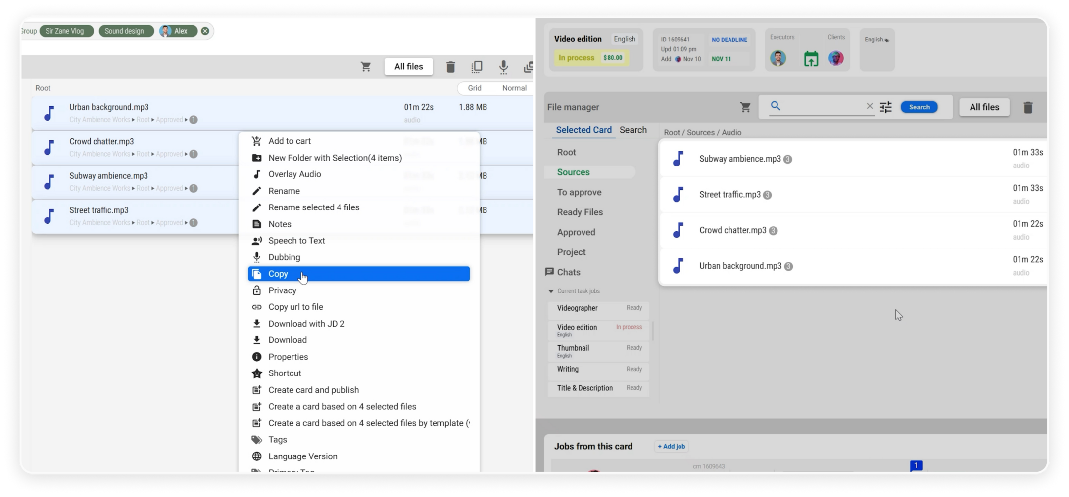1069x497 pixels.
Task: Collapse the Current task jobs section
Action: coord(551,291)
